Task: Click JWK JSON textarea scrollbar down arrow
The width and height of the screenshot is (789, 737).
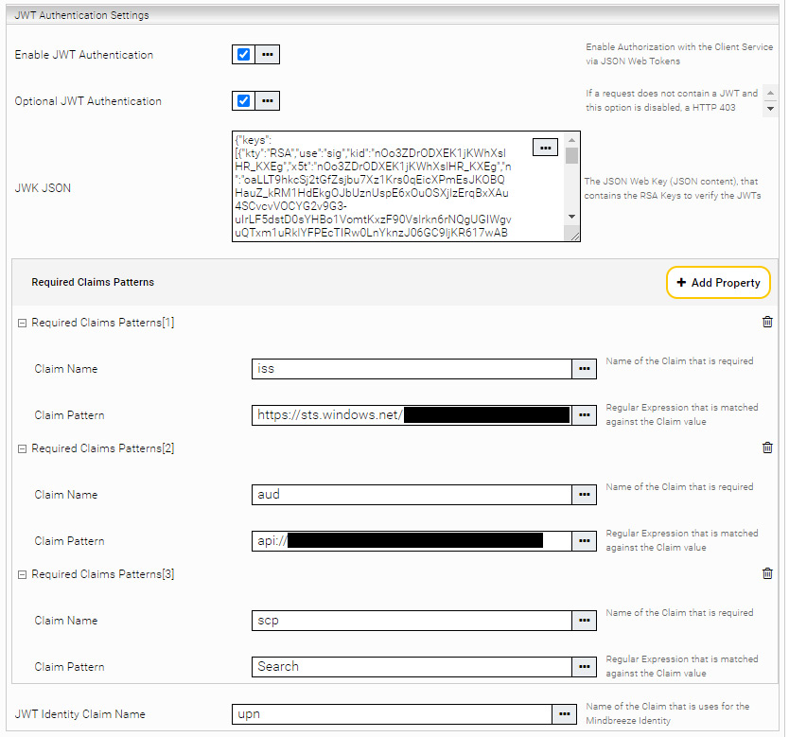Action: click(571, 217)
